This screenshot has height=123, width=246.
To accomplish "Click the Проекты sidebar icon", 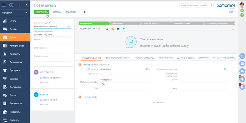I will coord(5,120).
